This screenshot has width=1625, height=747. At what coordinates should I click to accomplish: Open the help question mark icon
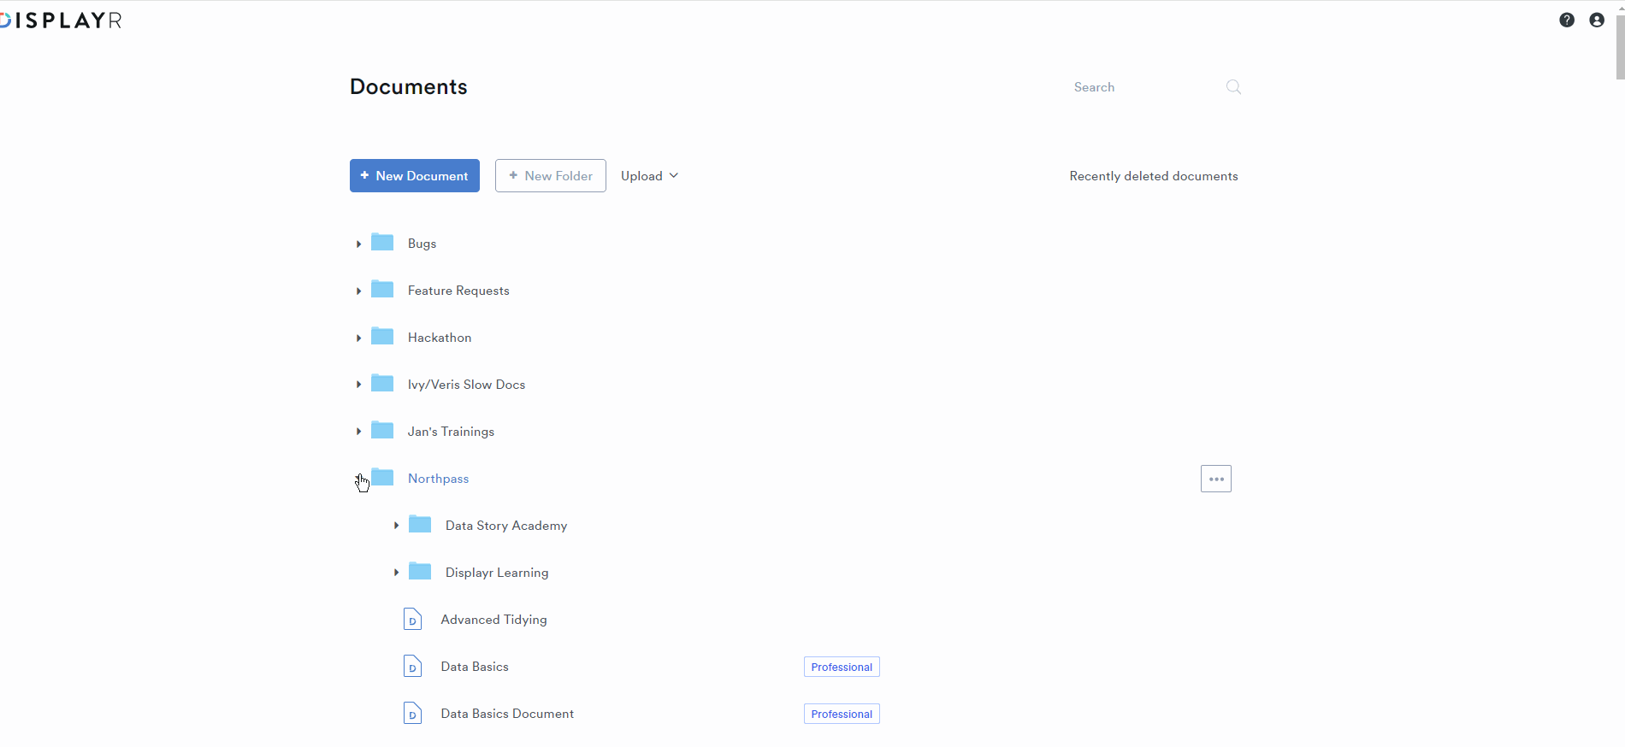click(x=1567, y=20)
